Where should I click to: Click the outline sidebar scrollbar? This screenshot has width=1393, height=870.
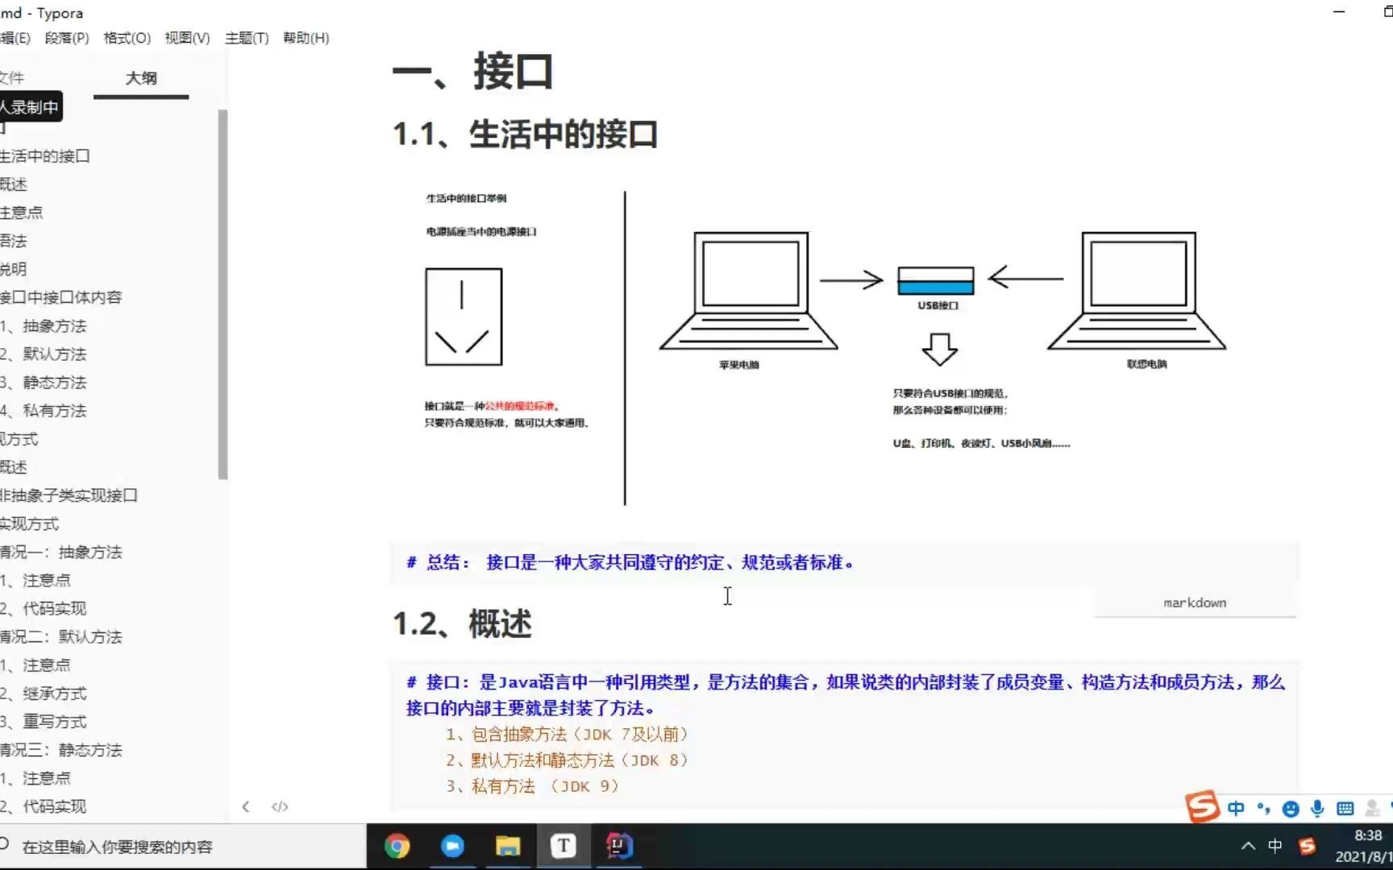[222, 294]
